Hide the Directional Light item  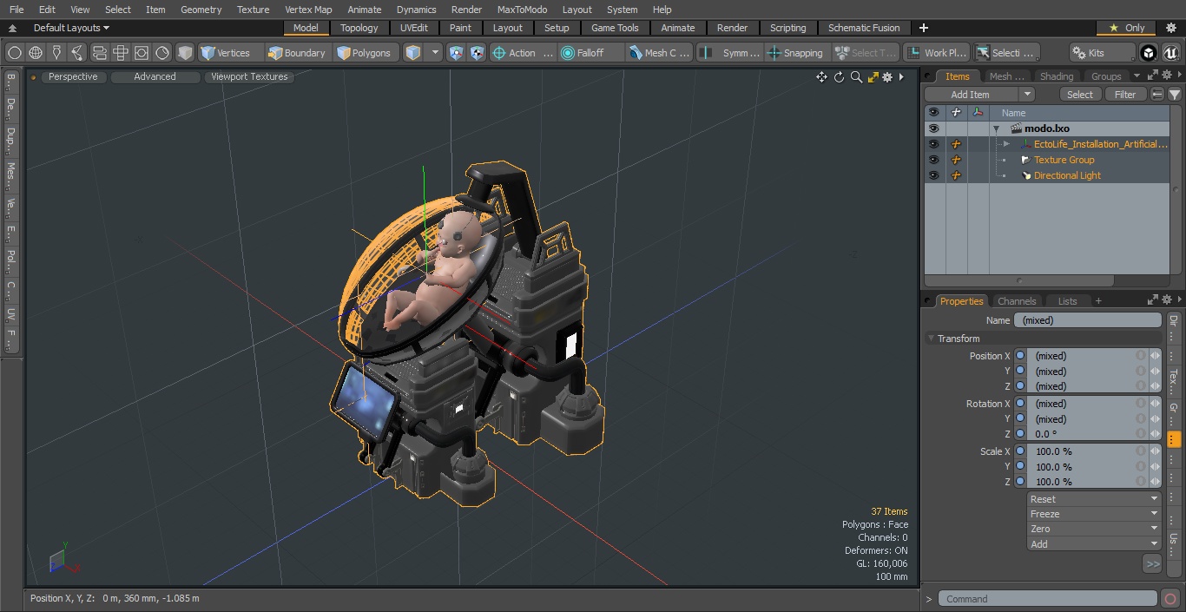(933, 175)
